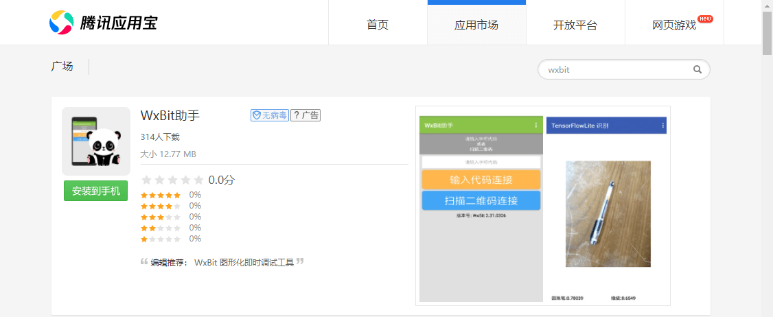
Task: Click the five-star rating row
Action: click(x=171, y=195)
